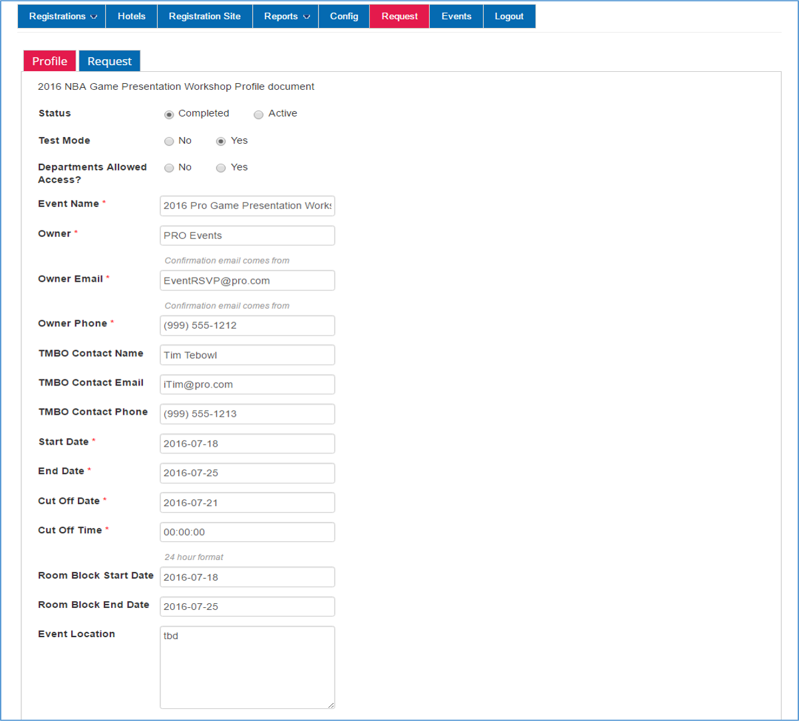The height and width of the screenshot is (721, 799).
Task: Click the '24 hour format' hint text
Action: click(194, 557)
